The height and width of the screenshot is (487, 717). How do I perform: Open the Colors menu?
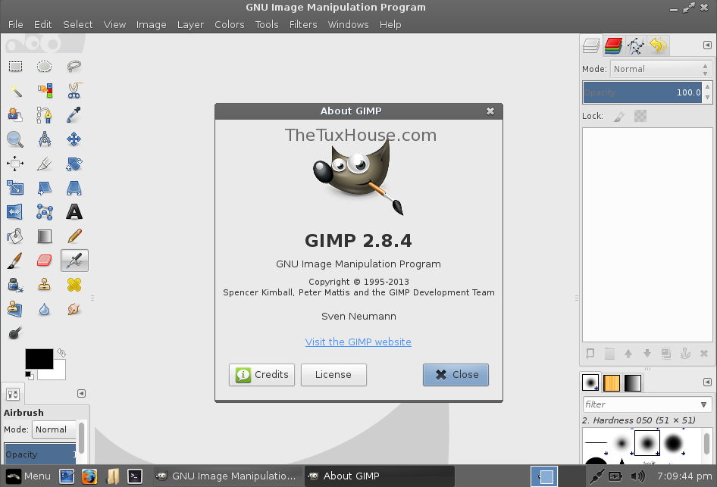(230, 25)
